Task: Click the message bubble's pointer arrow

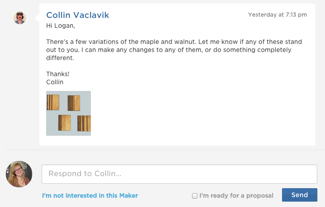Action: click(x=37, y=18)
